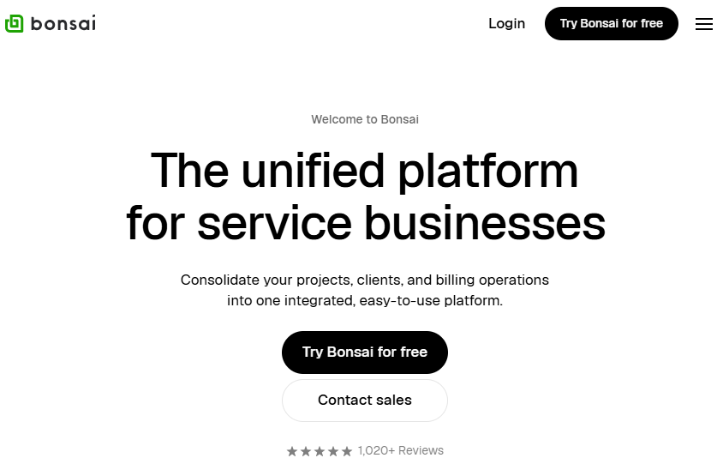Click the Try Bonsai for free button below the description
This screenshot has height=470, width=723.
click(365, 352)
